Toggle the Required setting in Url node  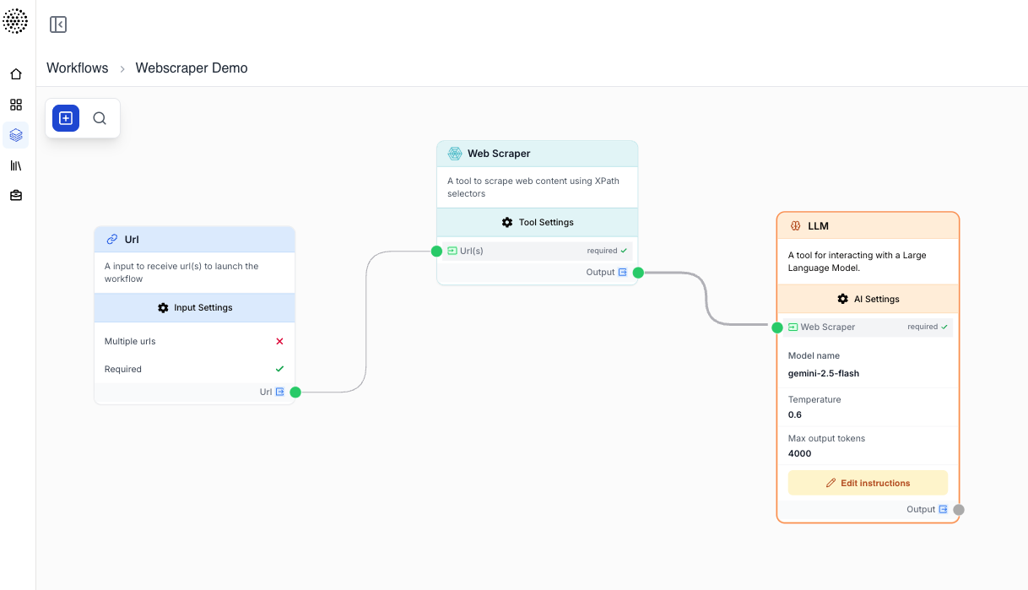(279, 369)
